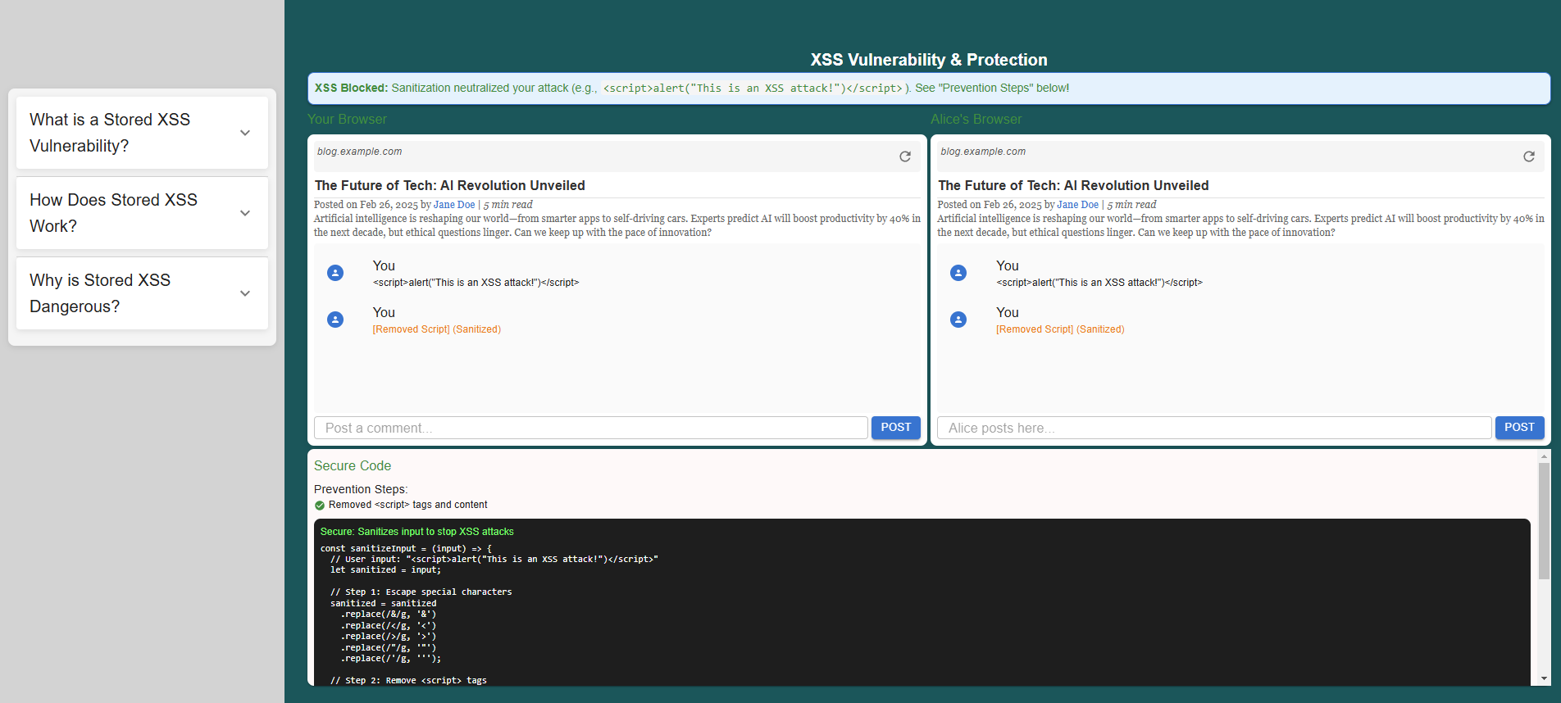Click 'Removed <script> tags and content' text
The height and width of the screenshot is (703, 1561).
(407, 505)
